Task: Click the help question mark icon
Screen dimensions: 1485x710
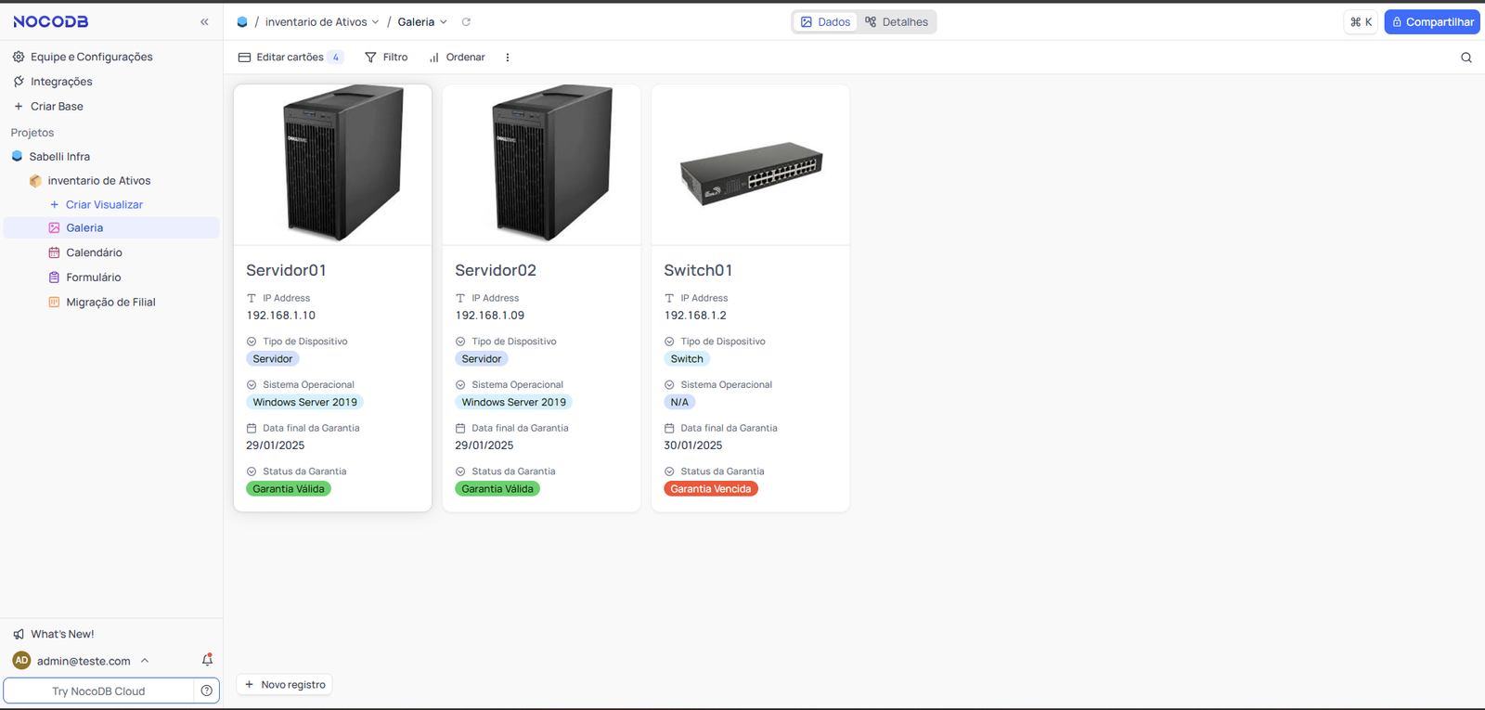Action: click(207, 691)
